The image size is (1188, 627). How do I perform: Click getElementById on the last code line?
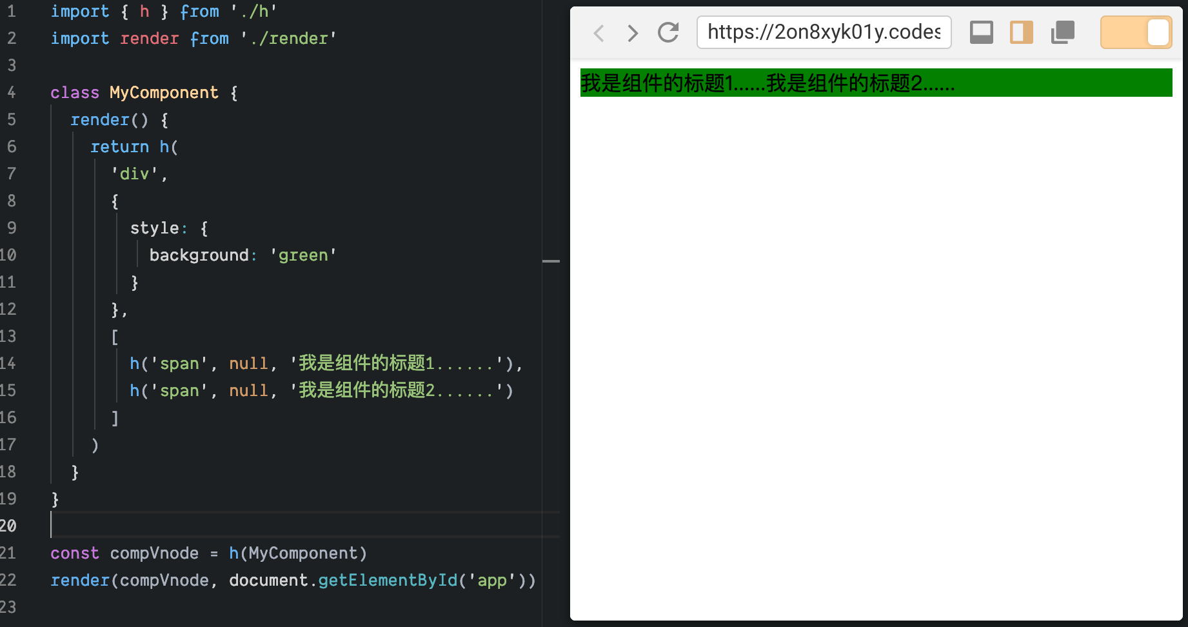387,581
